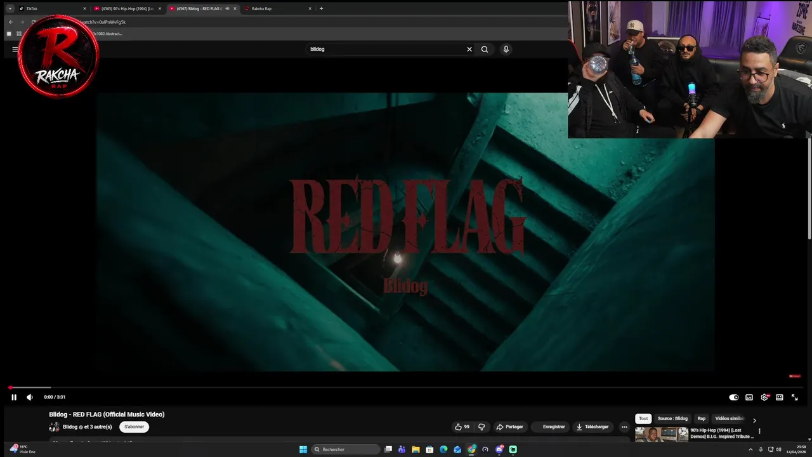The width and height of the screenshot is (812, 457).
Task: Open Chrome from the taskbar
Action: pyautogui.click(x=471, y=449)
